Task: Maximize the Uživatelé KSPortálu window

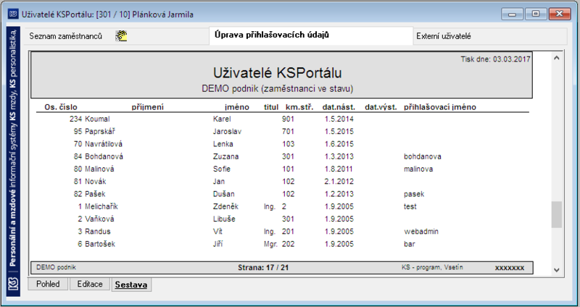Action: click(x=535, y=14)
